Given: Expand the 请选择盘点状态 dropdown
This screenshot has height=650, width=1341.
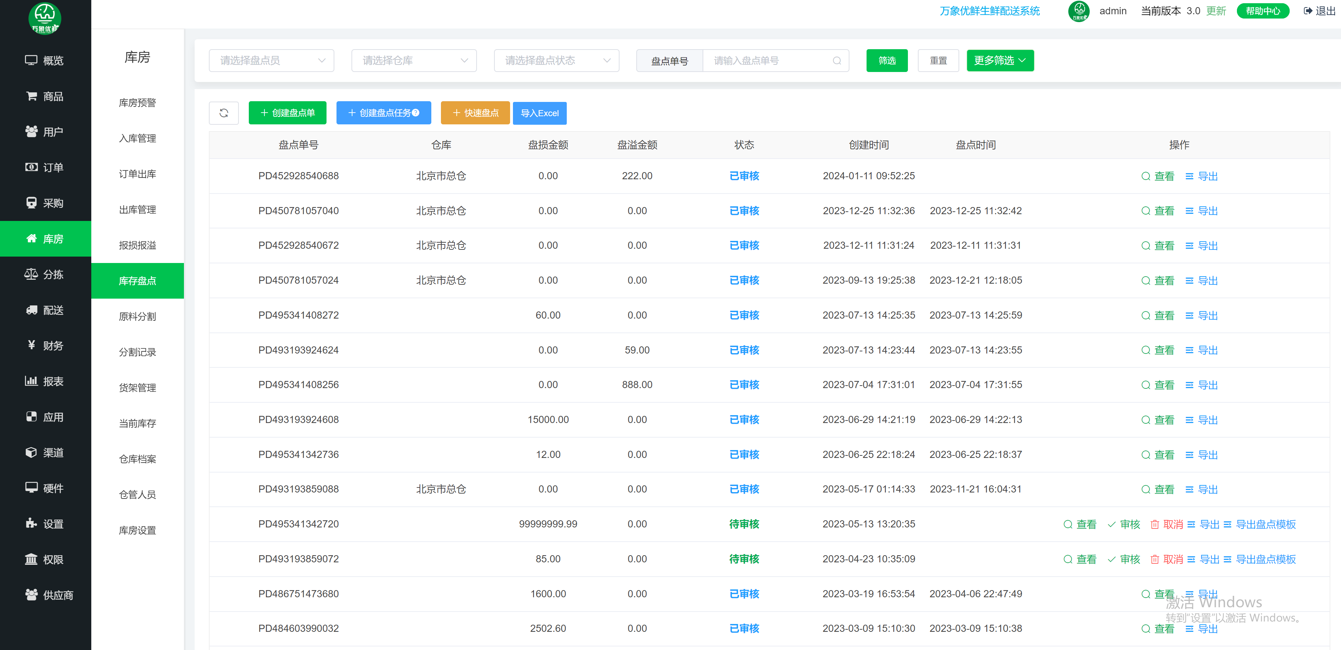Looking at the screenshot, I should click(x=556, y=61).
